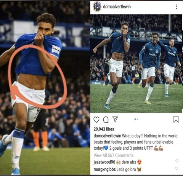Tap the paper plane share icon

115,119
